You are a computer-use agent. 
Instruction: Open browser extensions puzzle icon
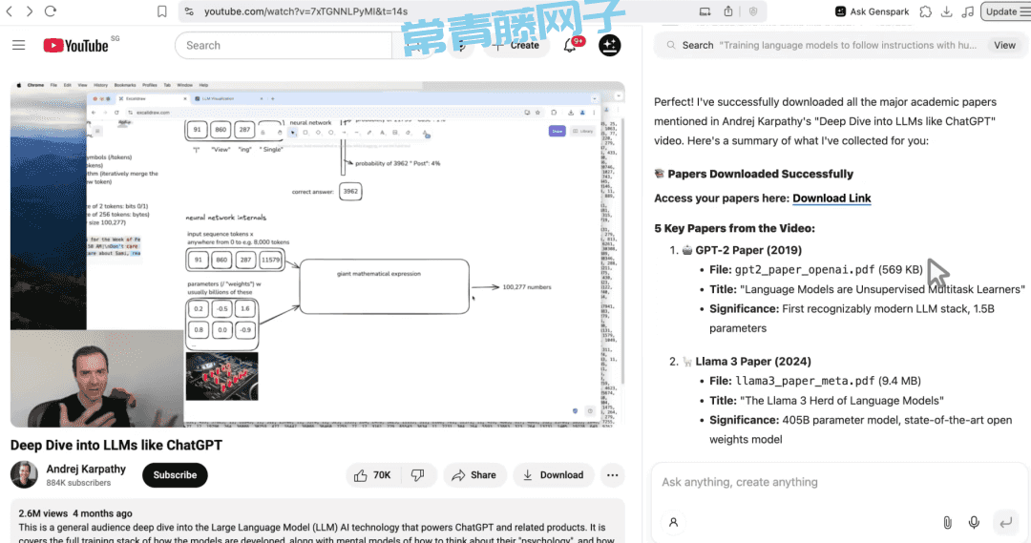point(926,11)
